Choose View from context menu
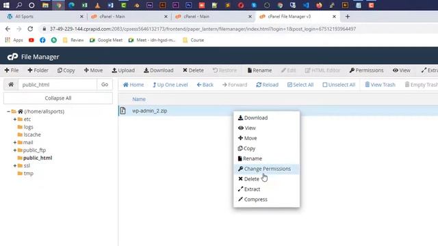 tap(266, 128)
